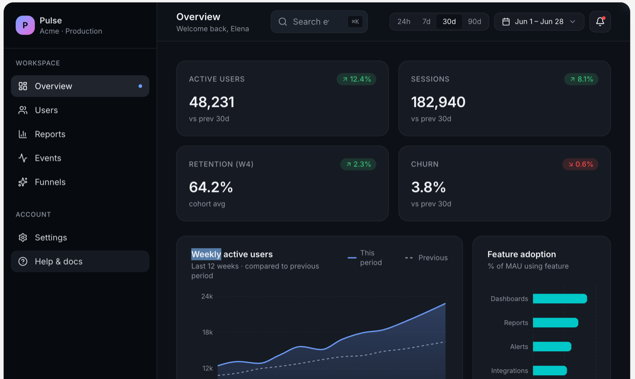Image resolution: width=635 pixels, height=379 pixels.
Task: Click the 64.2% retention value
Action: (211, 187)
